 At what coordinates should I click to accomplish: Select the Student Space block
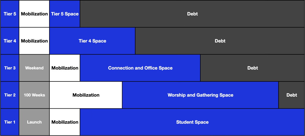192,122
